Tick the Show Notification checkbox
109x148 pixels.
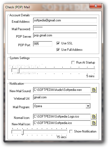[71, 131]
